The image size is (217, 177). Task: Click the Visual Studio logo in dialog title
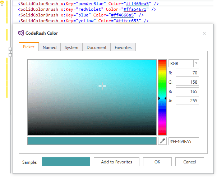(21, 33)
